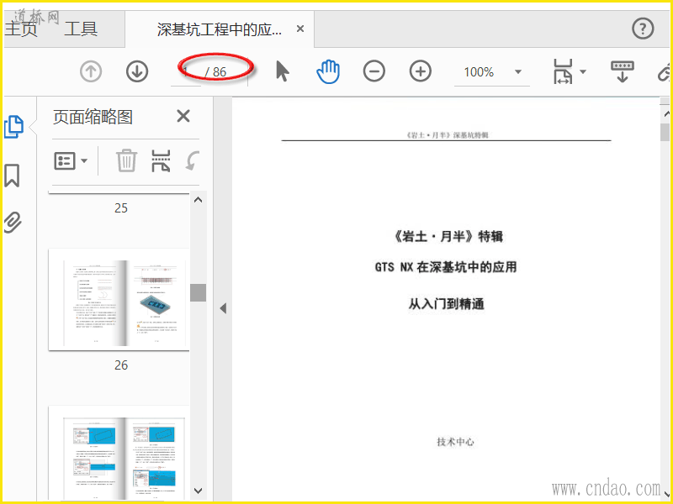Click the document scrollbar down arrow
Viewport: 673px width, 504px height.
(x=666, y=495)
